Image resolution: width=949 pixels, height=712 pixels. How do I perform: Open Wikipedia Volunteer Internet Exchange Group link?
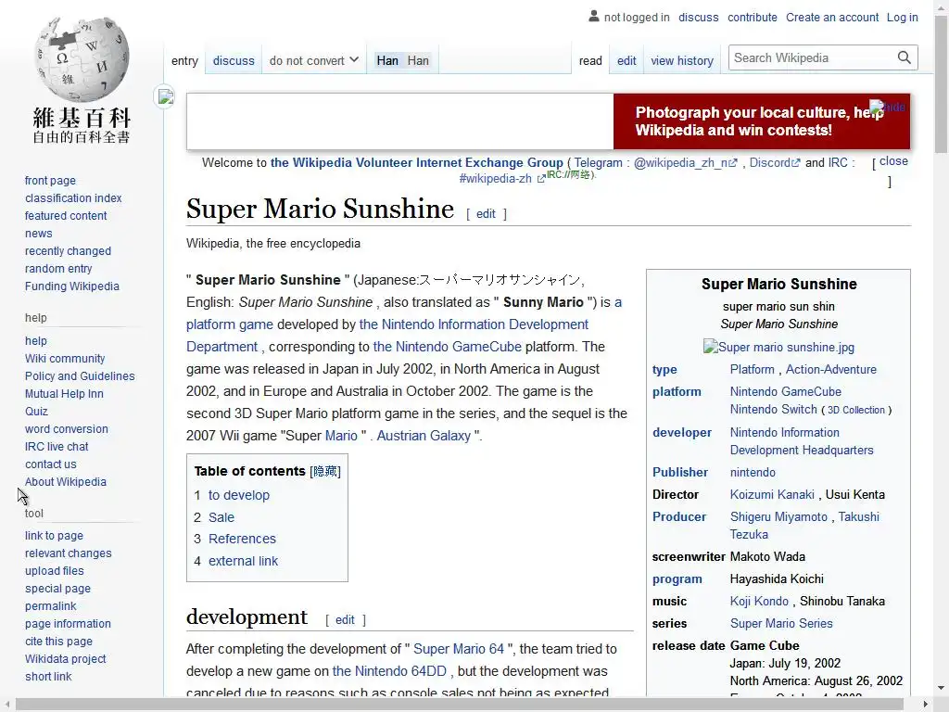tap(416, 162)
